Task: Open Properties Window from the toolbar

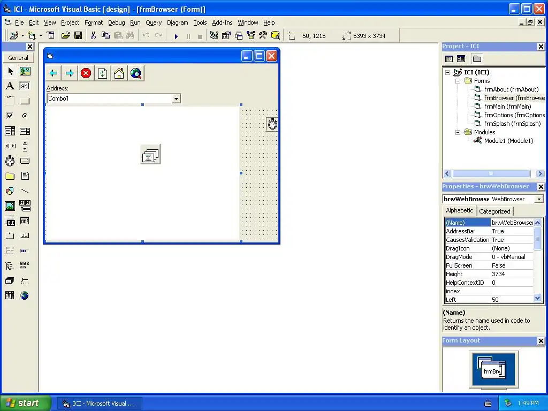Action: (226, 35)
